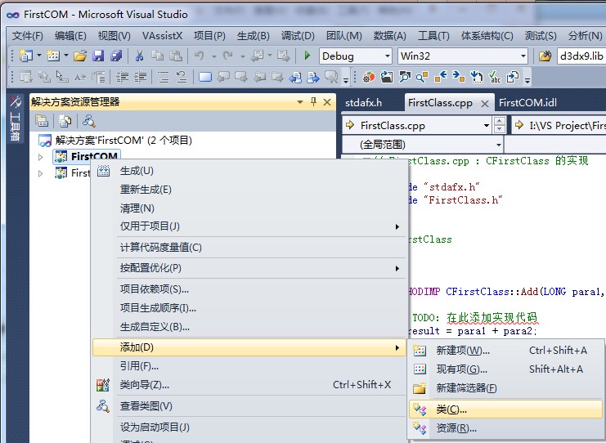Click the Increase Indent icon
Viewport: 606px width, 443px height.
(141, 78)
